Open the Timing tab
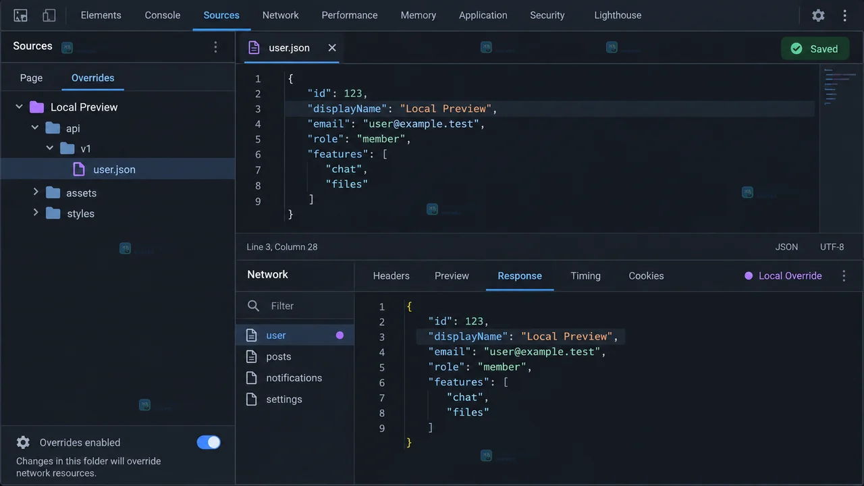Image resolution: width=864 pixels, height=486 pixels. [x=585, y=275]
